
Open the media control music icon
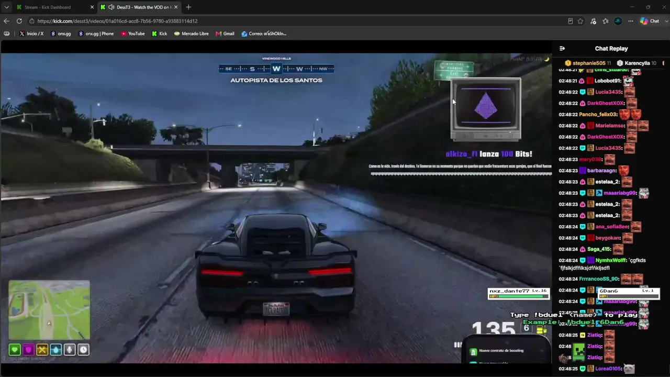coord(593,21)
